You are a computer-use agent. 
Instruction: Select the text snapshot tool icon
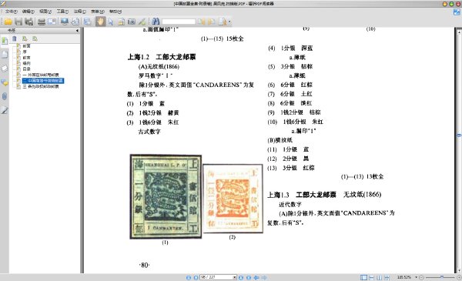(x=121, y=22)
